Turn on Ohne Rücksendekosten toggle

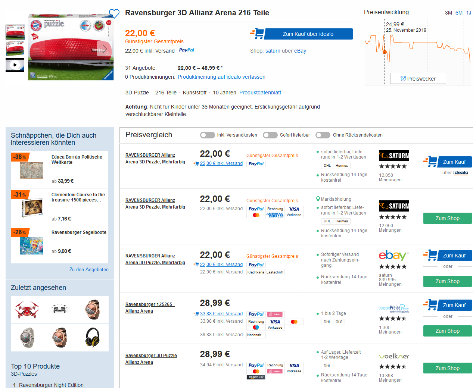(323, 135)
